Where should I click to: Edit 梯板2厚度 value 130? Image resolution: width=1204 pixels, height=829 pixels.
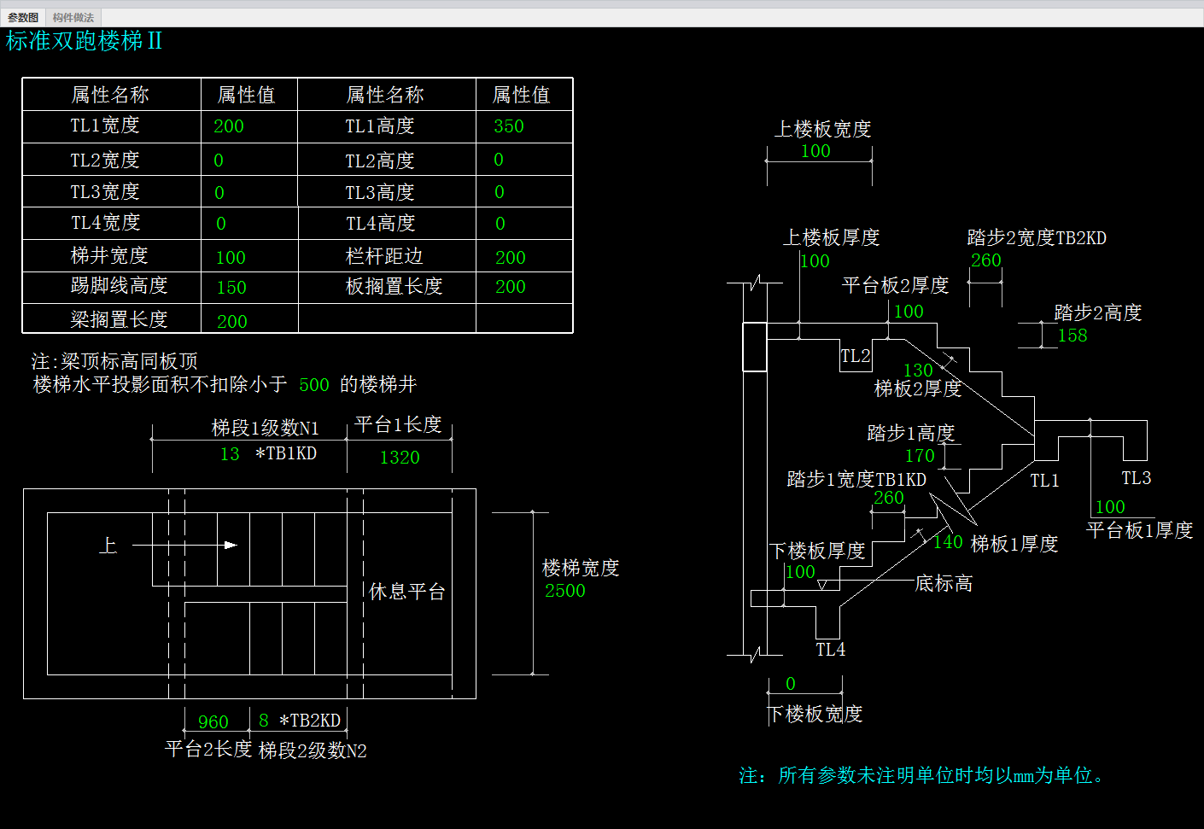(918, 371)
